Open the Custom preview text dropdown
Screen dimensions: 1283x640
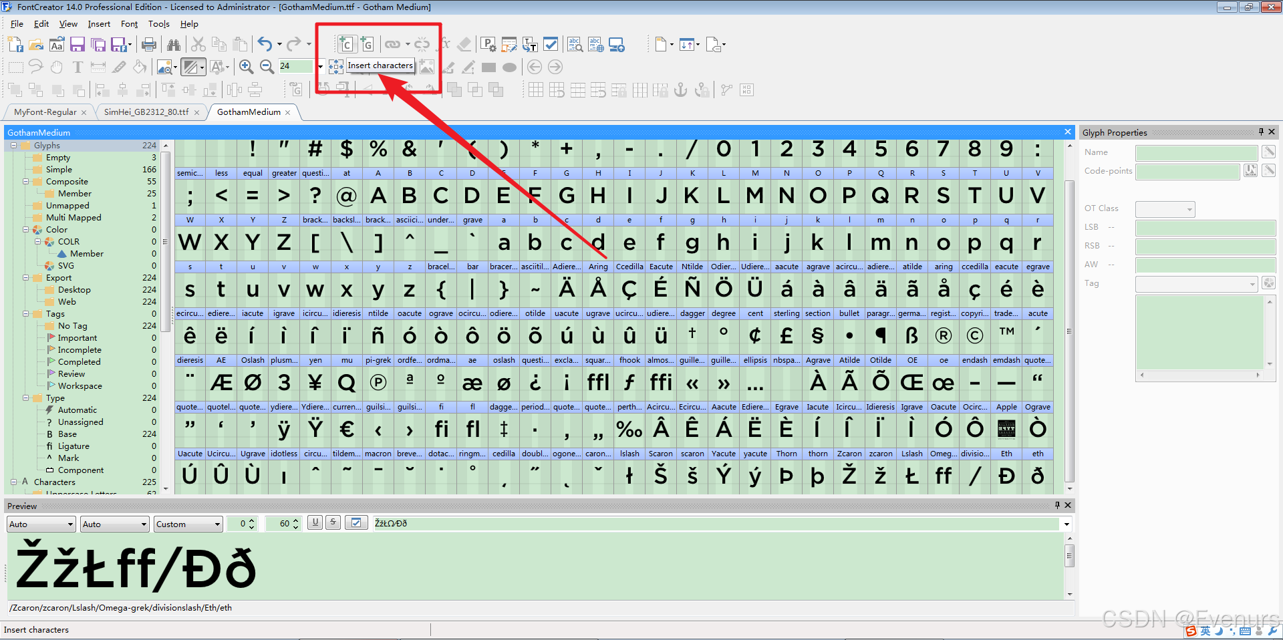click(x=216, y=524)
